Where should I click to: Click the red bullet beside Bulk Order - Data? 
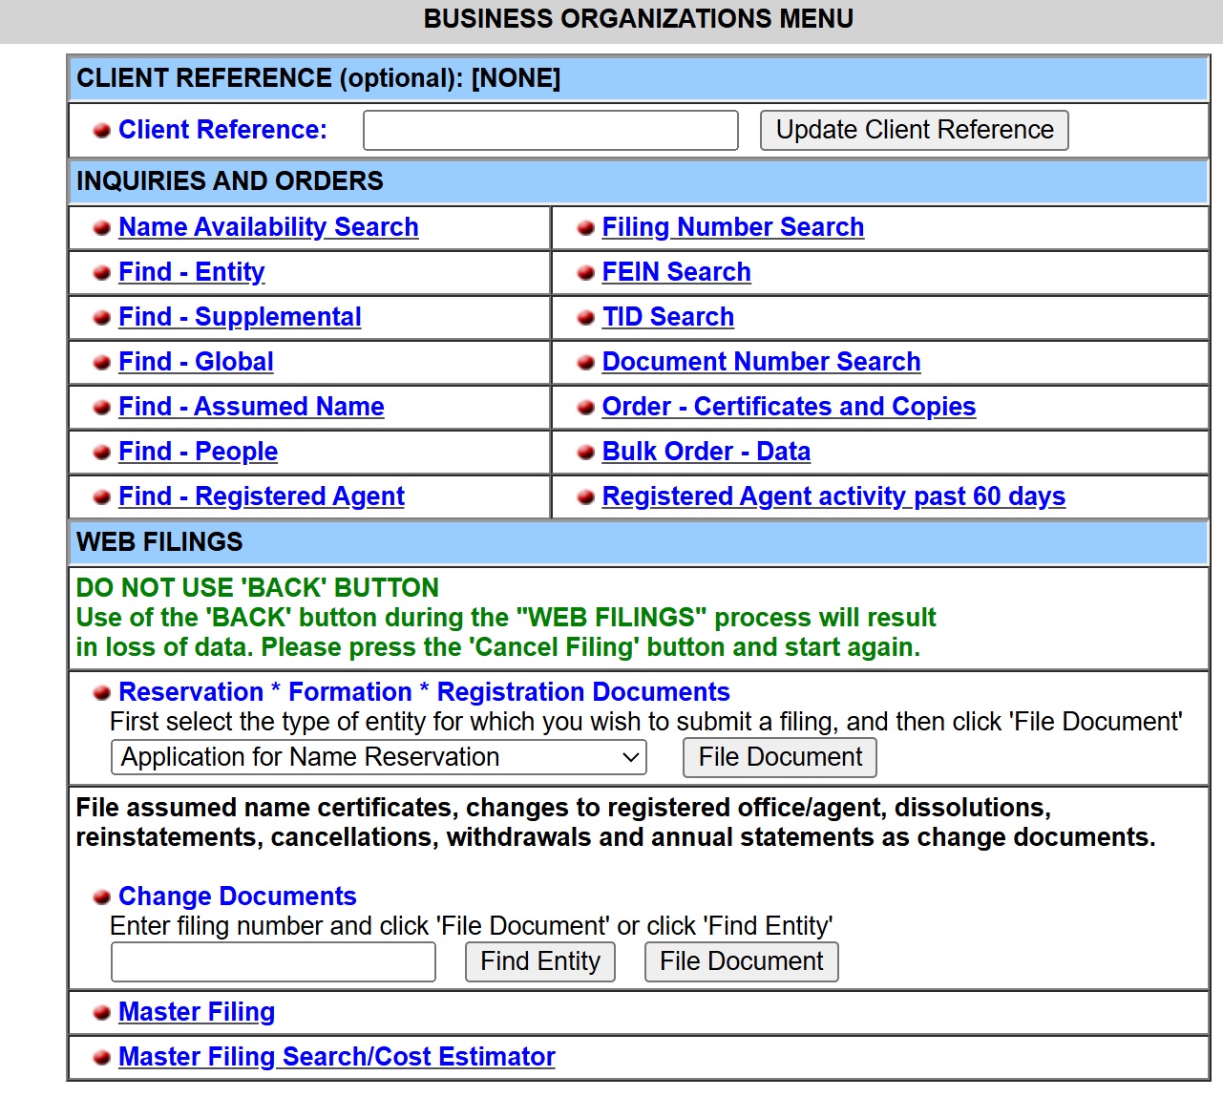pyautogui.click(x=585, y=452)
